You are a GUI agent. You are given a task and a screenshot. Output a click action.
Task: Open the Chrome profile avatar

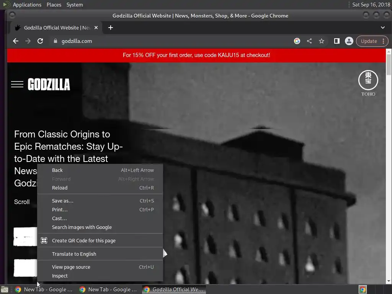coord(349,41)
